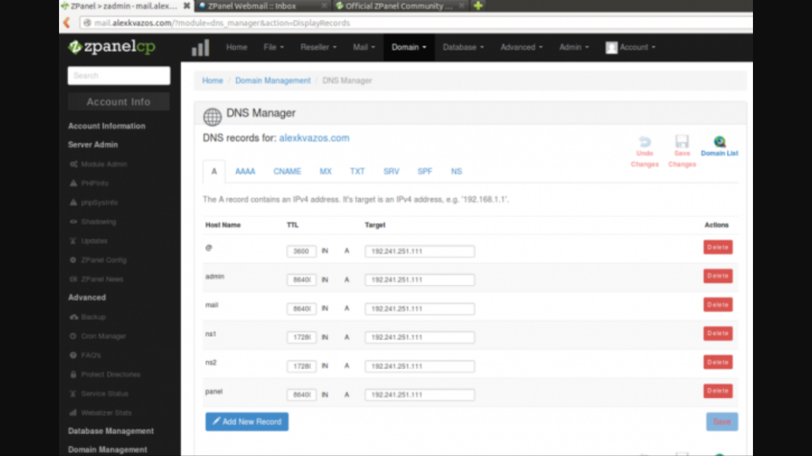The height and width of the screenshot is (456, 812).
Task: Open Module Admin in sidebar
Action: tap(99, 164)
